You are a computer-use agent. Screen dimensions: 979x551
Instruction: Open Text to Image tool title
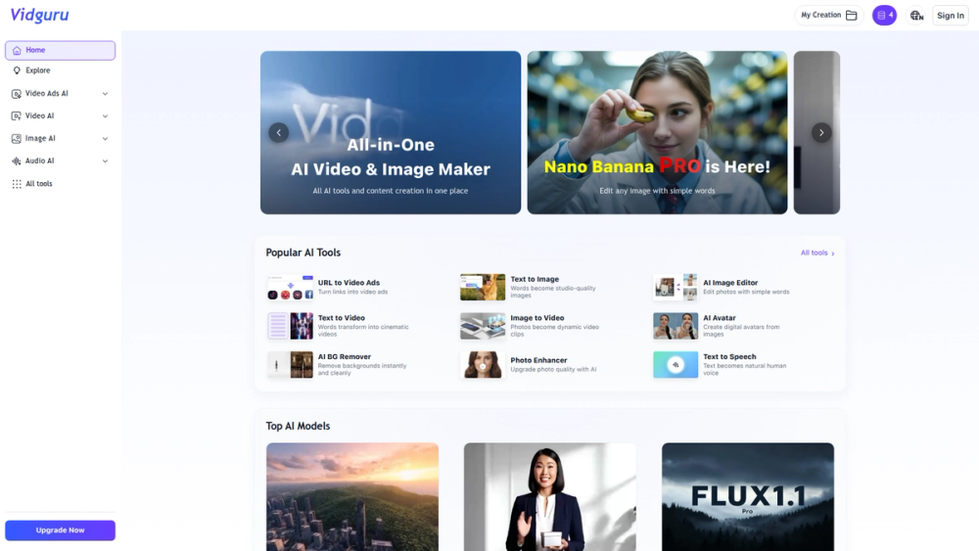pos(535,279)
